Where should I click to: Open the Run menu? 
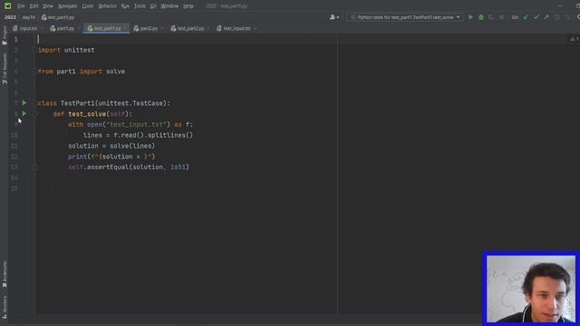pos(125,6)
